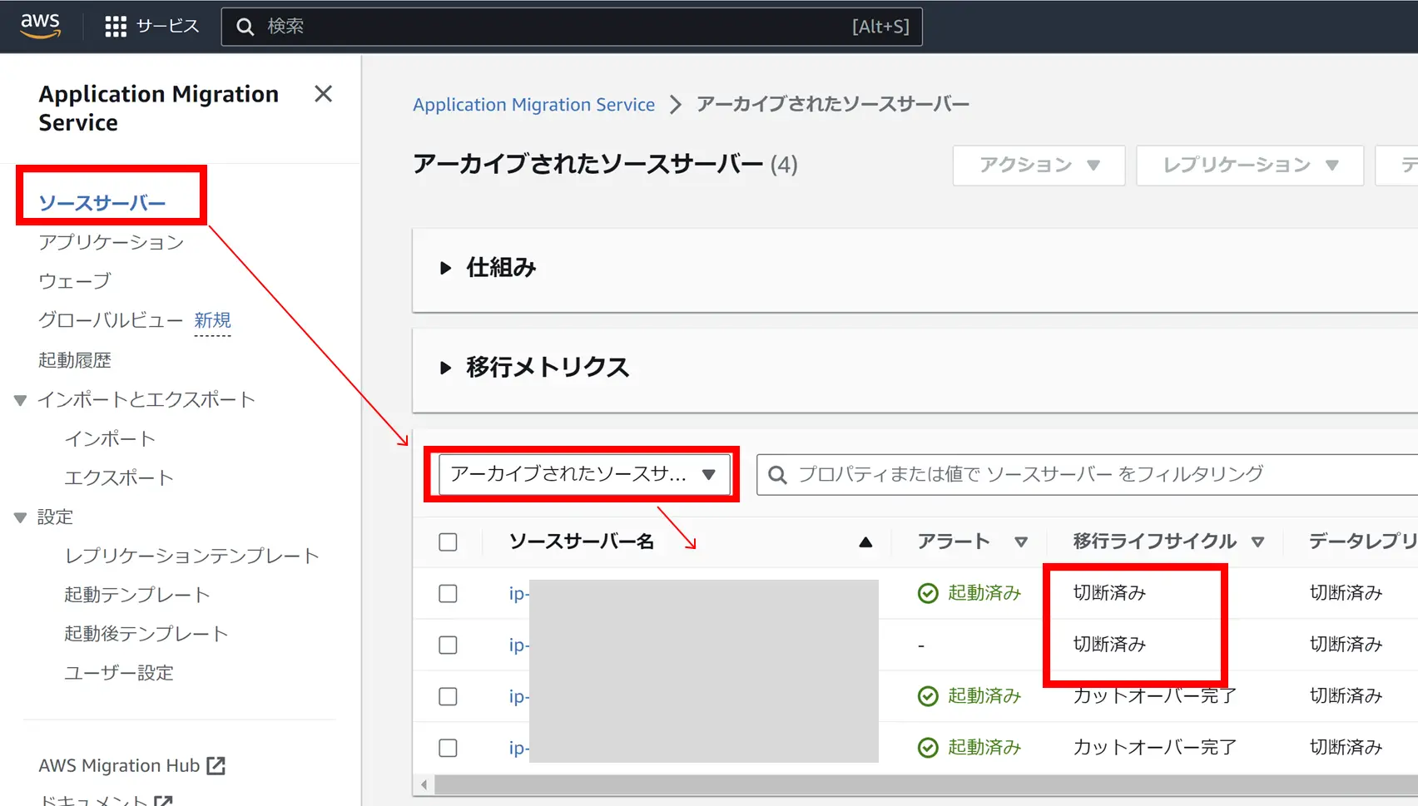This screenshot has width=1418, height=806.
Task: Click the 検索 search field in top bar
Action: (572, 27)
